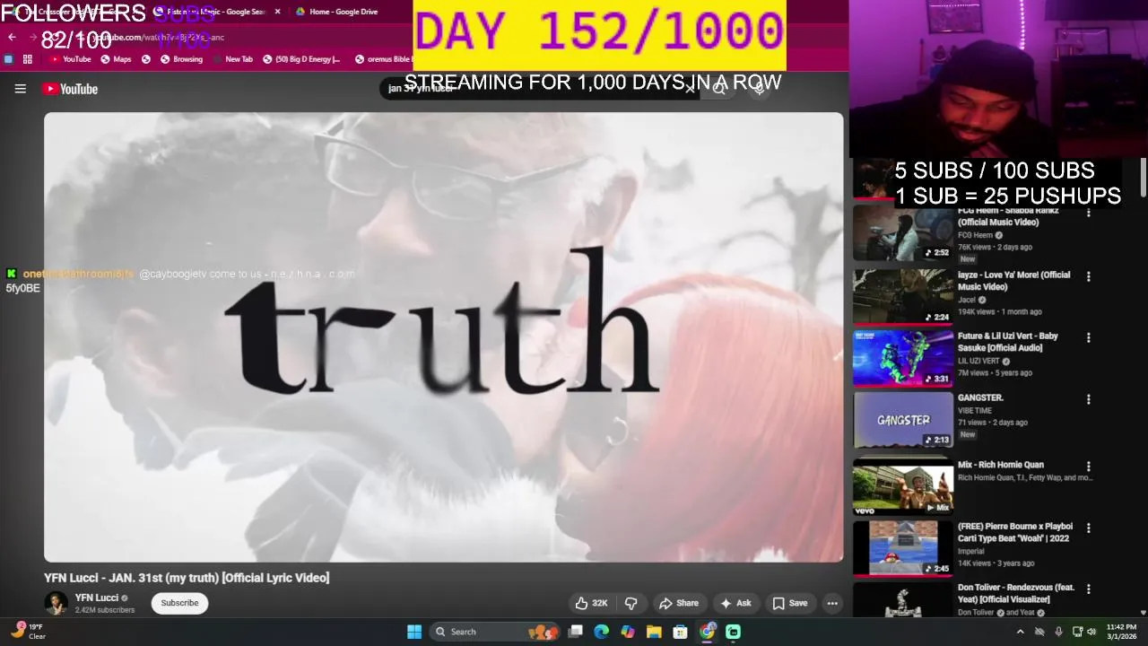Open options for Baby Sasuke video
Screen dimensions: 1148x646
point(1089,338)
